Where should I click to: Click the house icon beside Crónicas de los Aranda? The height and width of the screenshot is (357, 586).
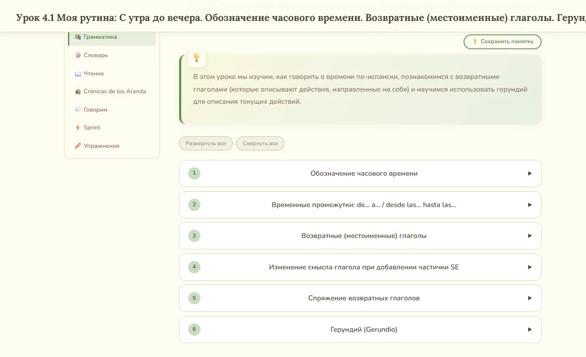click(78, 92)
